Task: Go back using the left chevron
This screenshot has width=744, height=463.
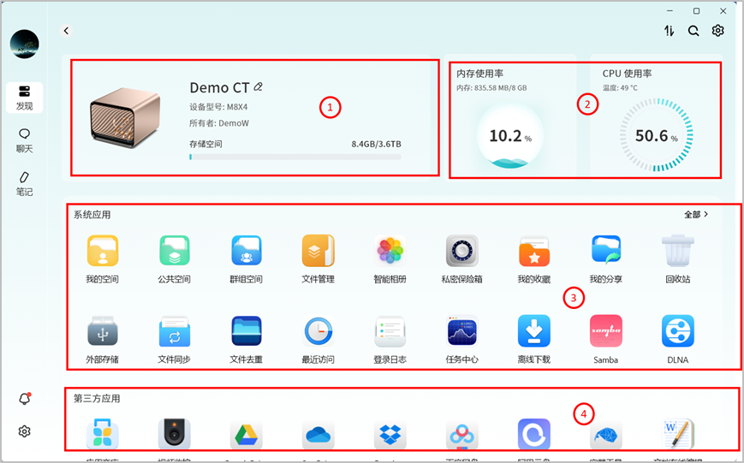Action: click(x=66, y=31)
